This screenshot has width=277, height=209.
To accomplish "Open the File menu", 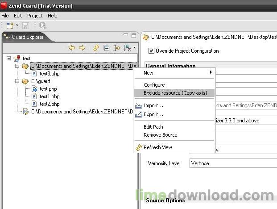I will (5, 16).
